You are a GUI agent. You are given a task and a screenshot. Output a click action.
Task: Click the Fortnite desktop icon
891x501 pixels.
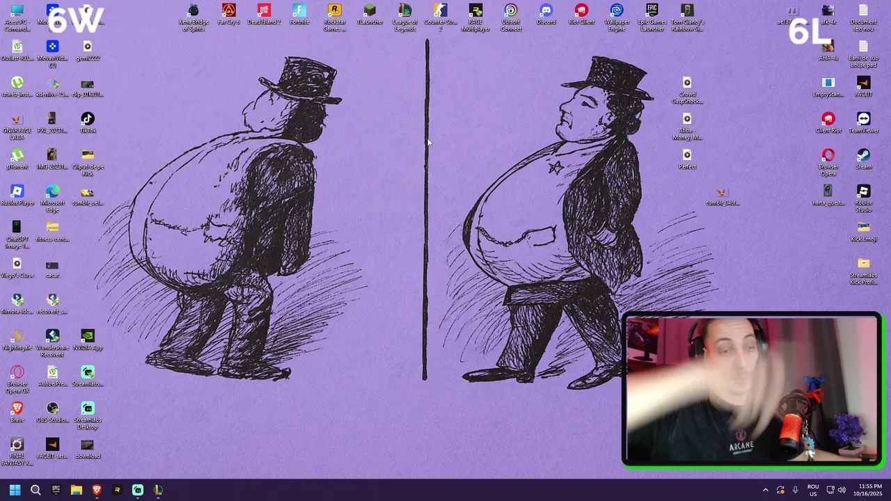click(x=299, y=15)
